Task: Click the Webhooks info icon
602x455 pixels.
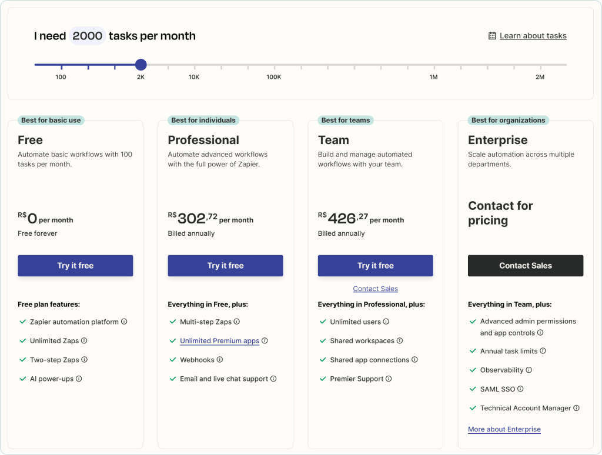Action: click(x=220, y=359)
